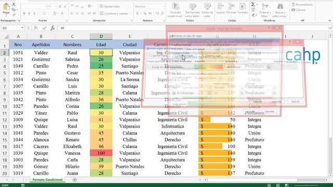333x187 pixels.
Task: Click the increase indent icon
Action: pos(95,14)
